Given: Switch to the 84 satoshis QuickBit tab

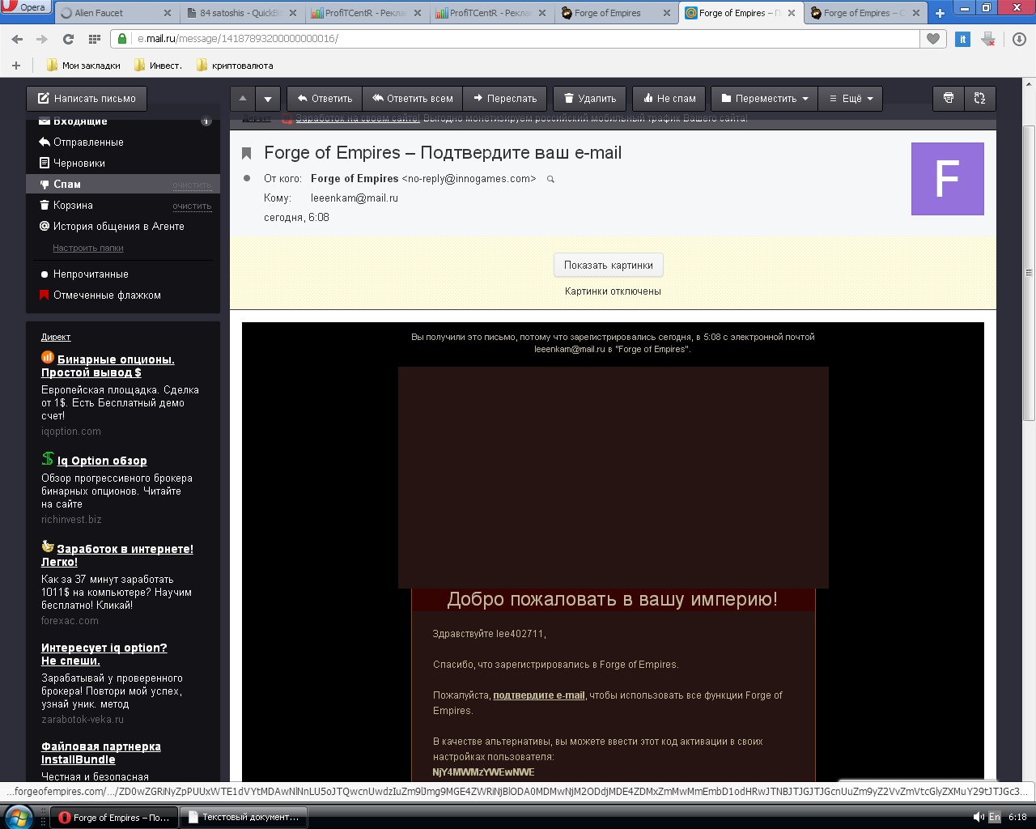Looking at the screenshot, I should 241,13.
